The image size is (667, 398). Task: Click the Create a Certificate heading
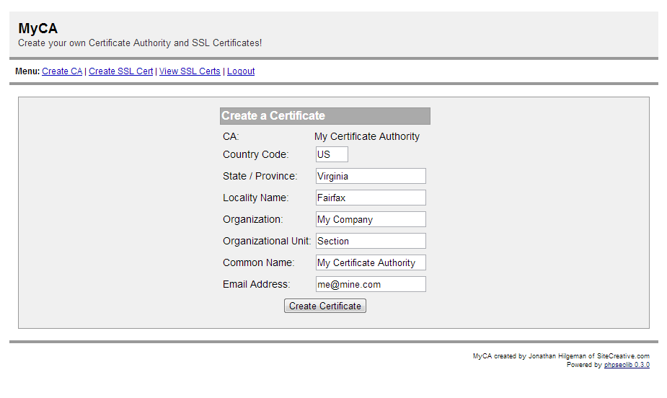coord(273,115)
